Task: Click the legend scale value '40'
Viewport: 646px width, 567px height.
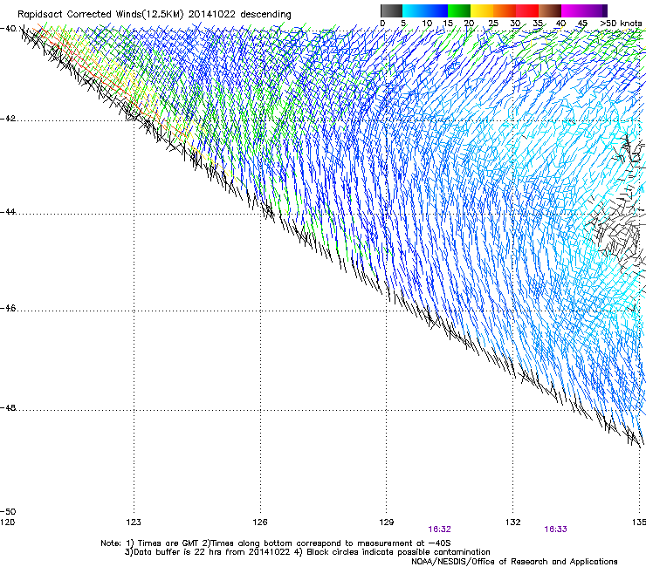Action: pos(560,24)
